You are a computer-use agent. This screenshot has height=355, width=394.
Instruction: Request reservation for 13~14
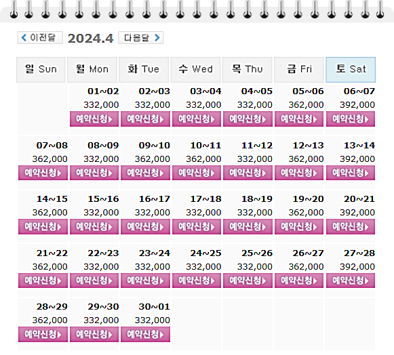[351, 173]
